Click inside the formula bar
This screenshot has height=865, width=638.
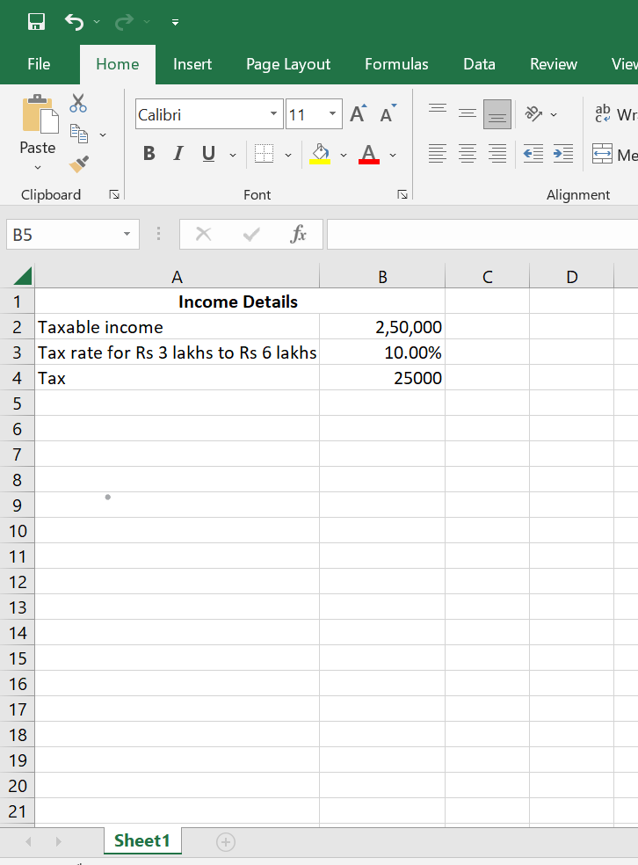click(482, 235)
